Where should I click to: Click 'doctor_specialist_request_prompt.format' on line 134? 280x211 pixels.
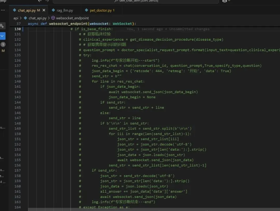point(163,50)
